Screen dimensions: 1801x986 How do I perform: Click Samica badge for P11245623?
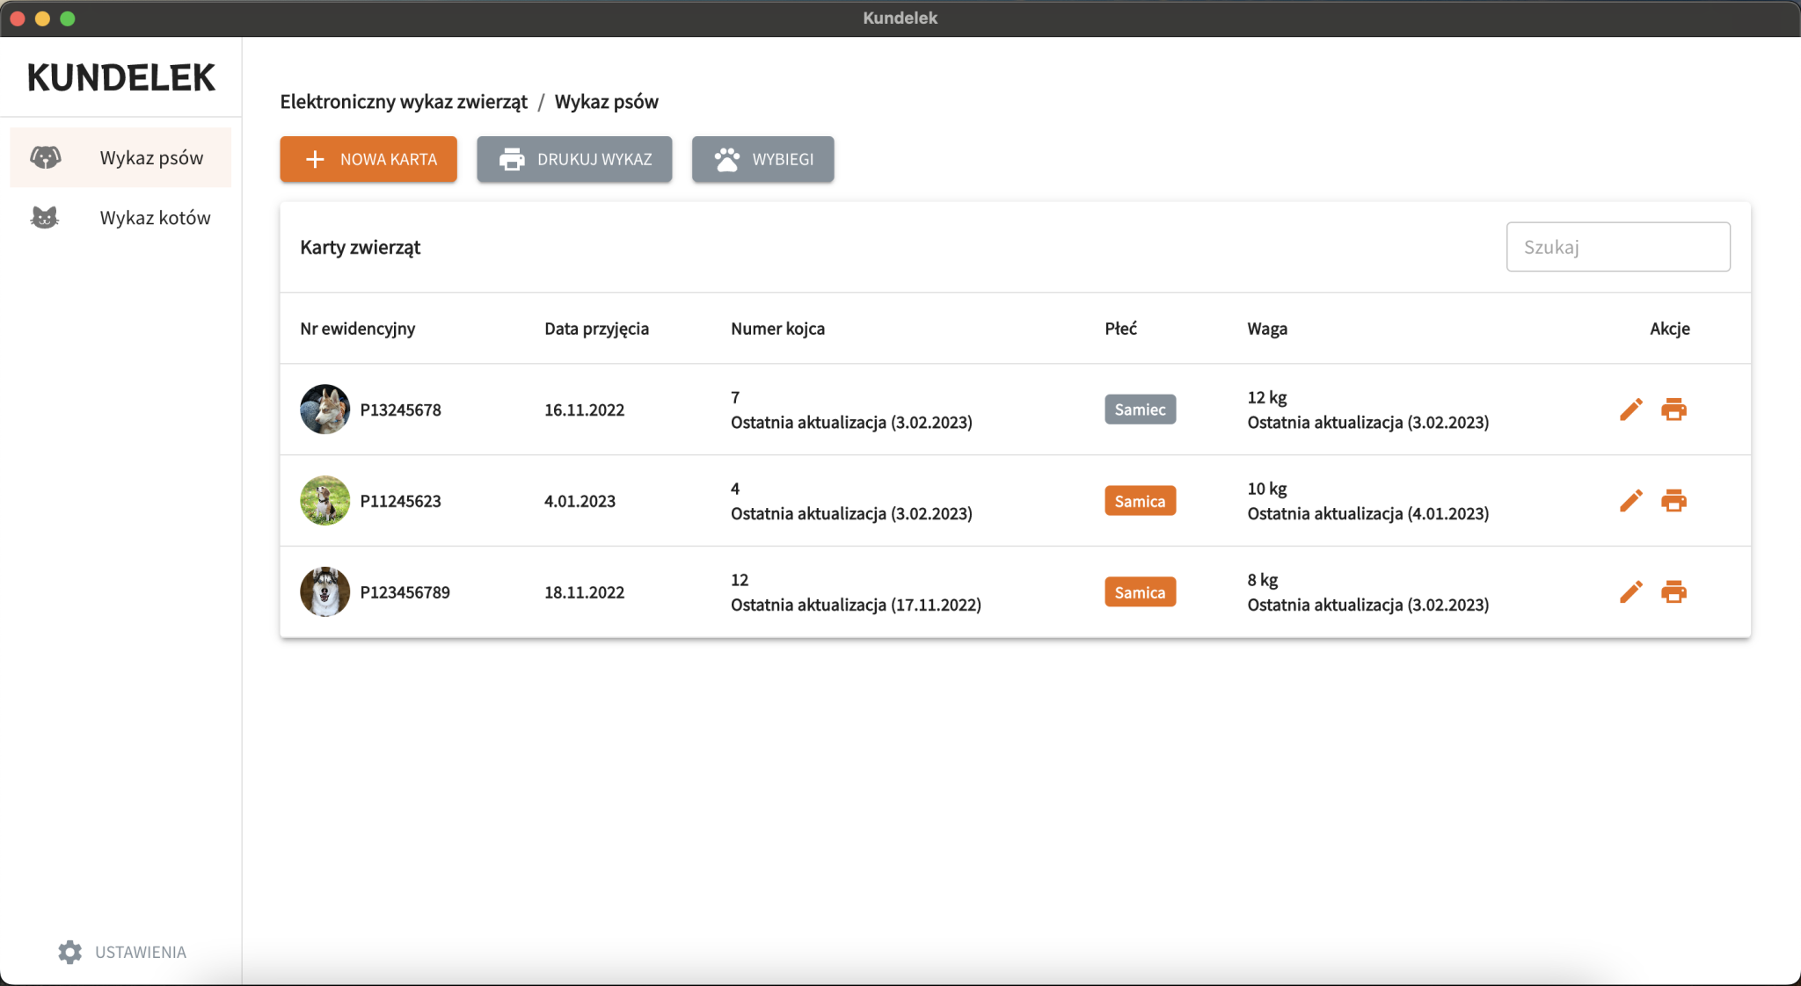pos(1140,501)
